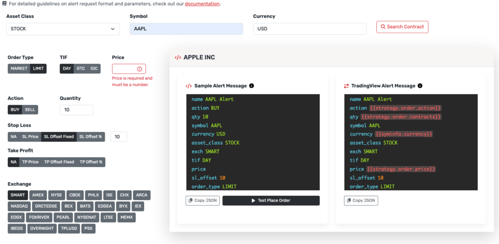
Task: Select the ISE exchange
Action: click(x=110, y=195)
